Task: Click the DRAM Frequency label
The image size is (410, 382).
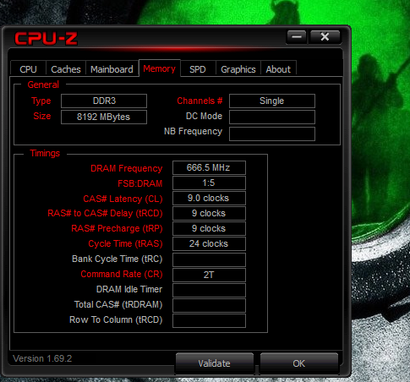Action: click(127, 168)
